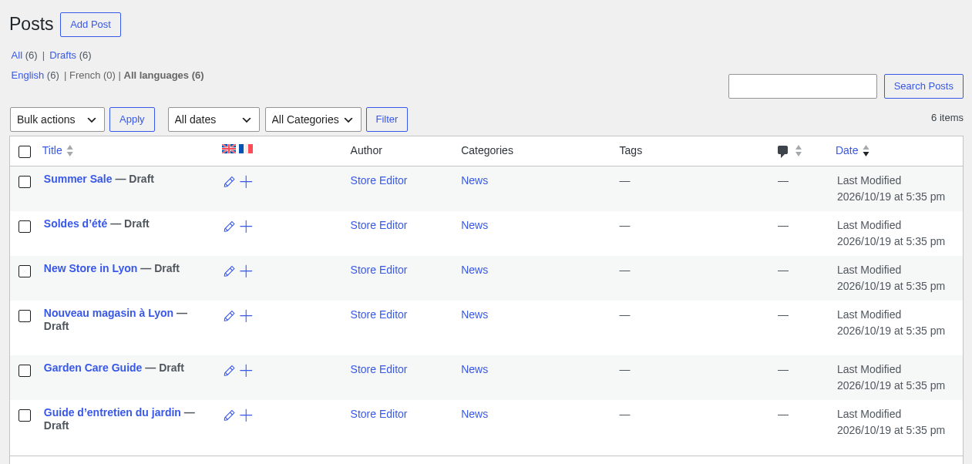Open the Garden Care Guide post title
Image resolution: width=972 pixels, height=464 pixels.
92,368
